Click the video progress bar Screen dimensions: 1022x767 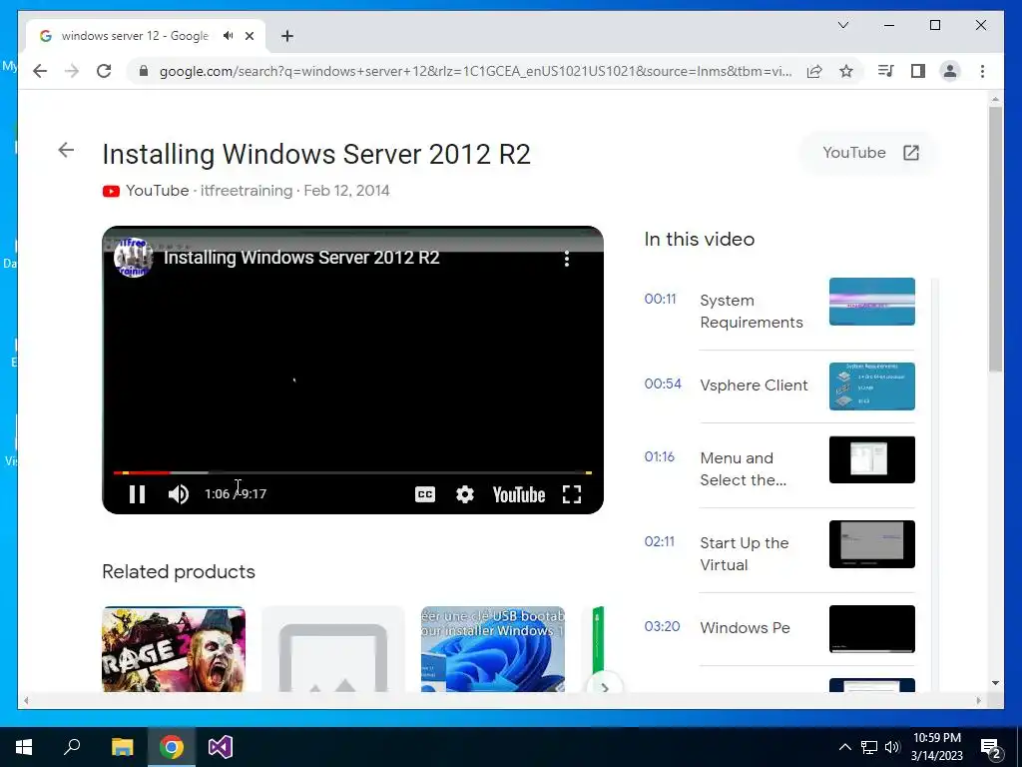[352, 472]
